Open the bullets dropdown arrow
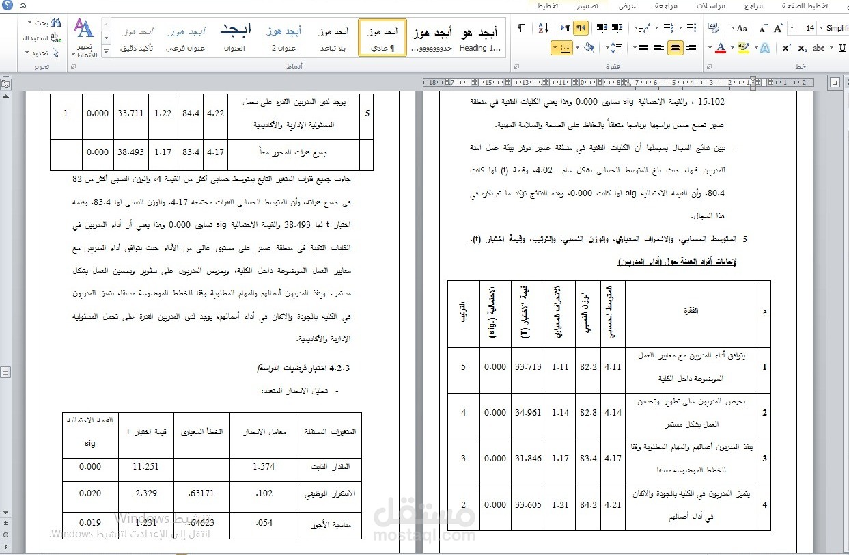Screen dimensions: 849x555 click(680, 28)
